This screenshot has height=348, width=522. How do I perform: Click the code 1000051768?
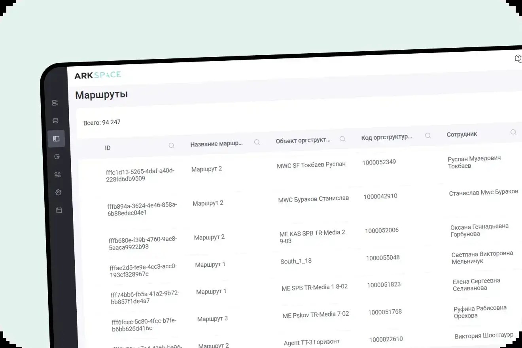coord(385,312)
